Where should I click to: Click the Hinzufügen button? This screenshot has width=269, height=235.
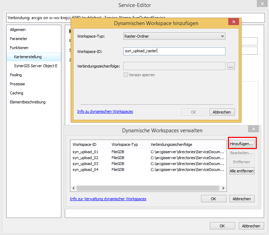[242, 143]
